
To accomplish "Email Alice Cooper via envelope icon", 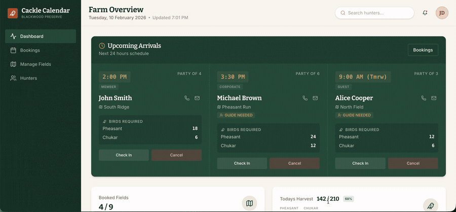I will click(434, 98).
